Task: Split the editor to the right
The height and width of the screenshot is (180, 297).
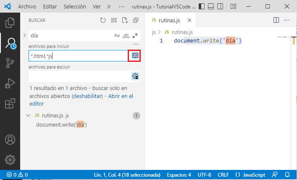Action: tap(276, 20)
